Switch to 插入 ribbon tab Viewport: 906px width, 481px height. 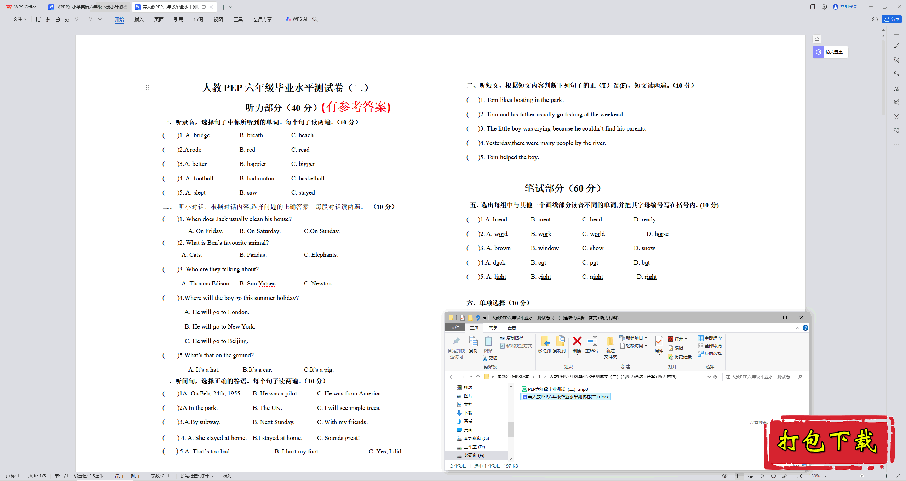click(x=138, y=19)
